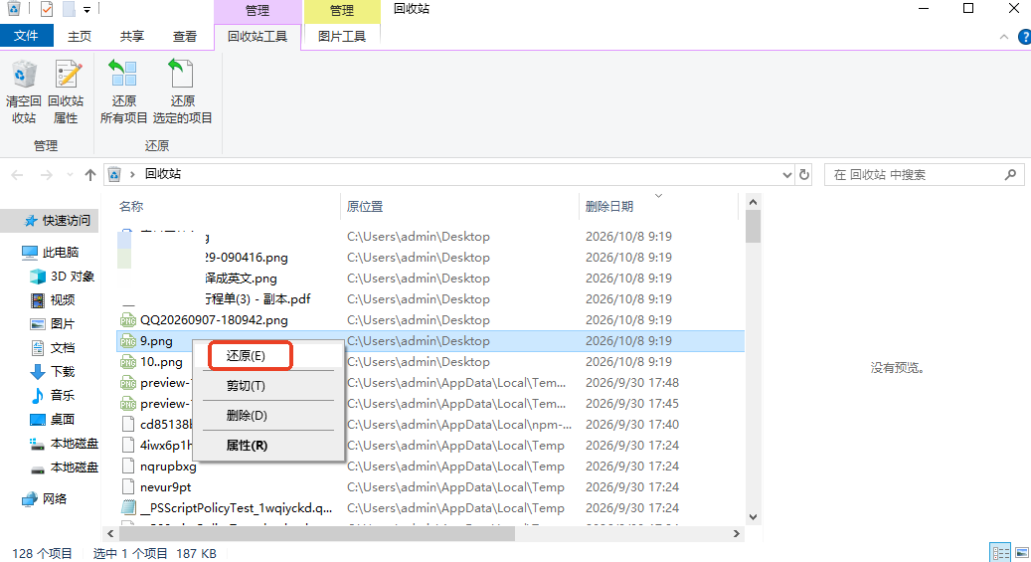Open the recent locations dropdown arrow
Image resolution: width=1031 pixels, height=562 pixels.
coord(70,174)
